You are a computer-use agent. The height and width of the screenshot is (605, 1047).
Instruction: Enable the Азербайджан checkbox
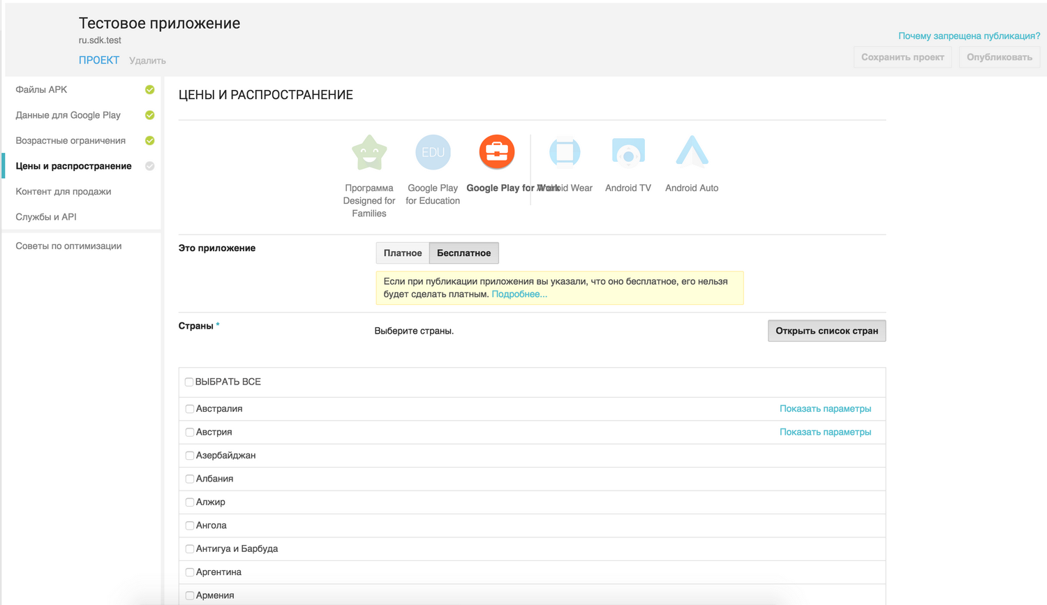tap(190, 456)
